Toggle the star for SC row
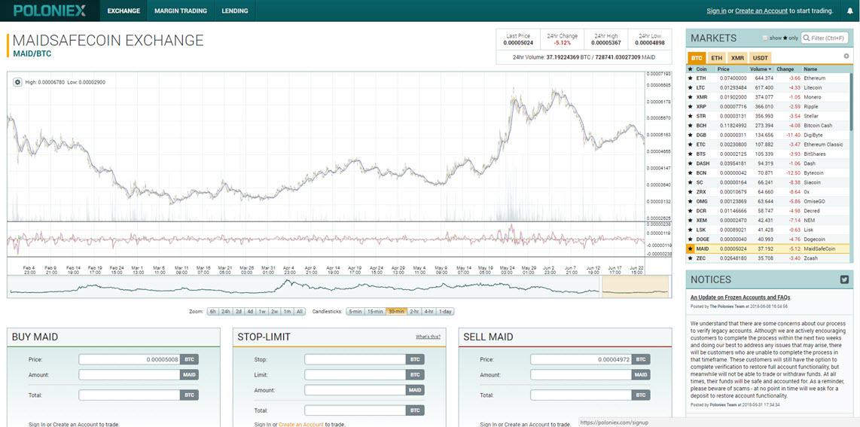 click(690, 182)
